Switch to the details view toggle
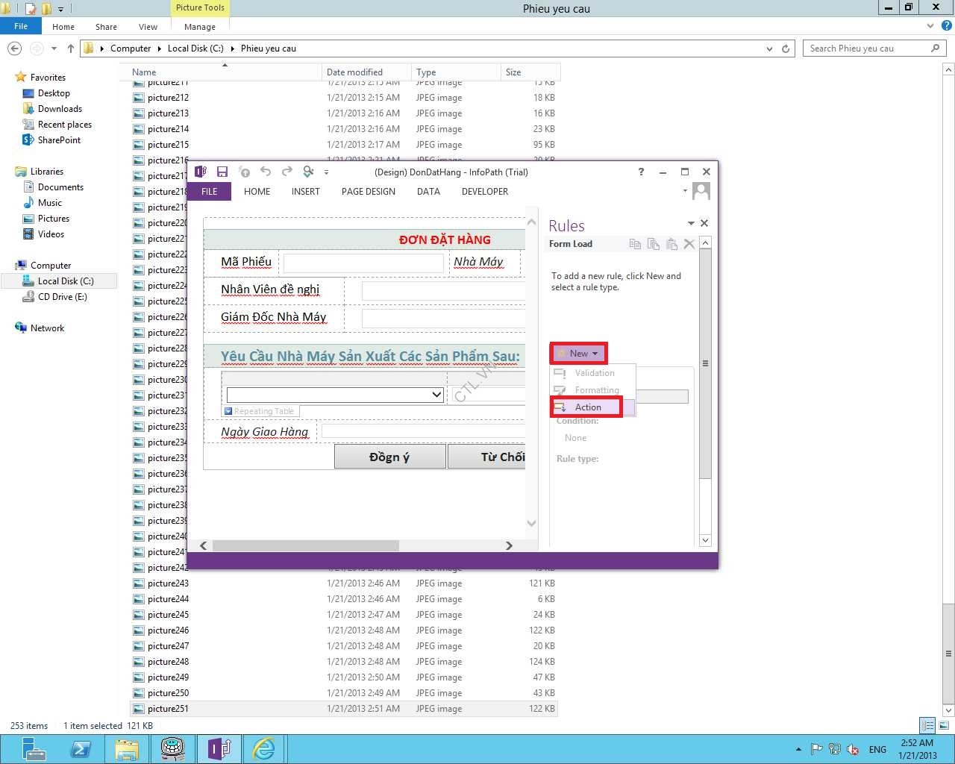 pyautogui.click(x=927, y=725)
